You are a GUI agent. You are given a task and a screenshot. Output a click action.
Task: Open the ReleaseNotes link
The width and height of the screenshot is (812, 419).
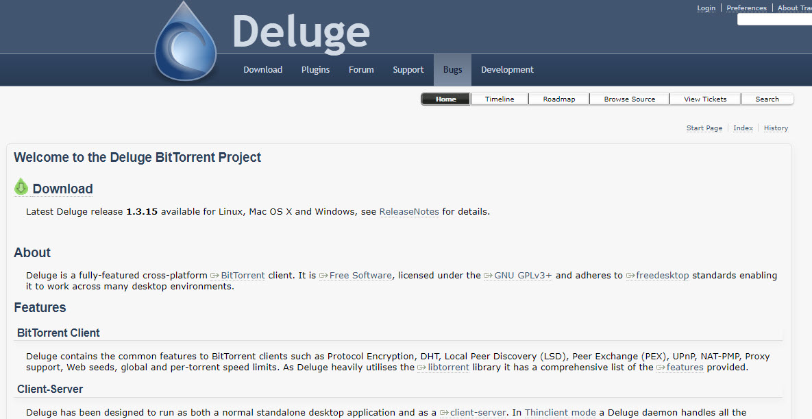[x=409, y=212]
